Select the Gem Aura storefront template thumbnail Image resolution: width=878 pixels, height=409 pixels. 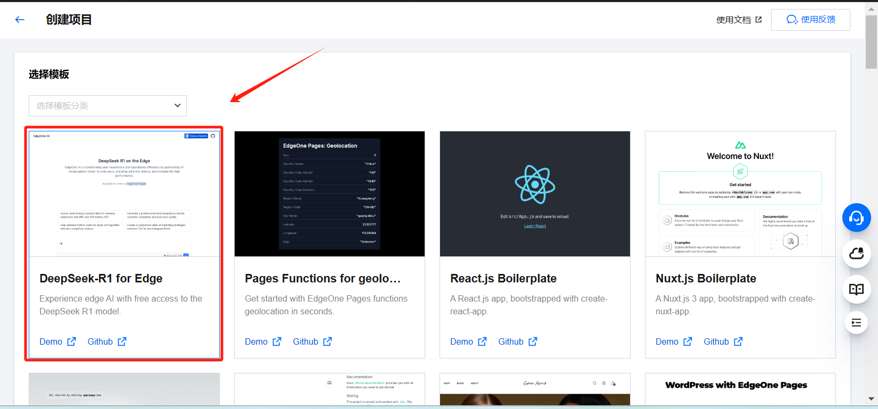[x=535, y=389]
